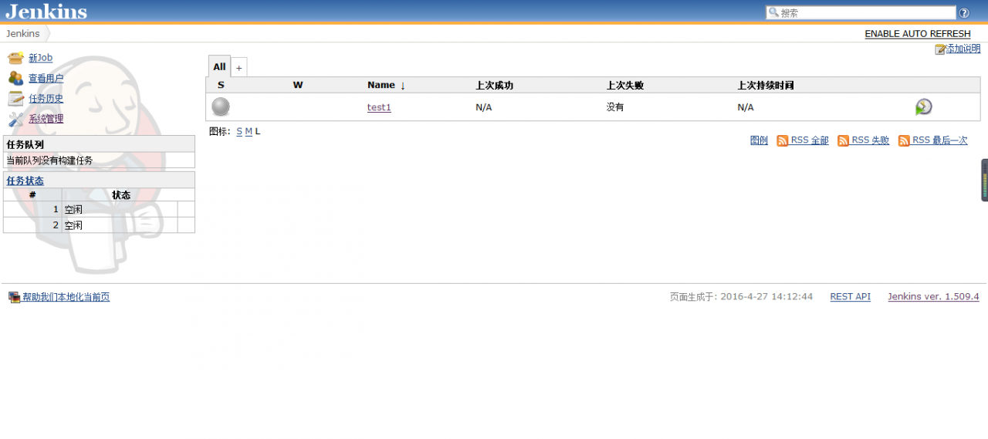Schedule a build with the test1 clock icon
988x439 pixels.
923,107
